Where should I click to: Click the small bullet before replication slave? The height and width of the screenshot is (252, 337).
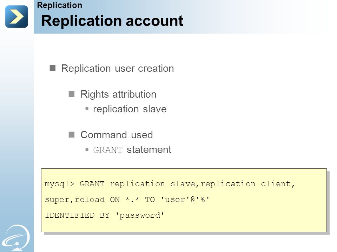[x=87, y=108]
